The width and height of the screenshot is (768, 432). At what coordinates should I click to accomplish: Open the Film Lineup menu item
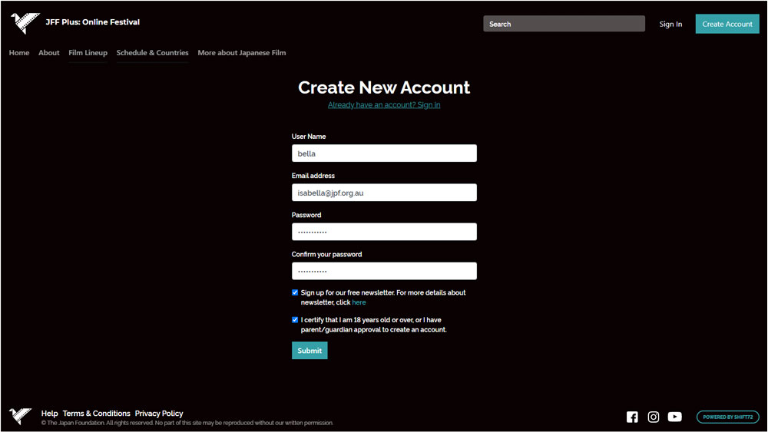pos(88,53)
